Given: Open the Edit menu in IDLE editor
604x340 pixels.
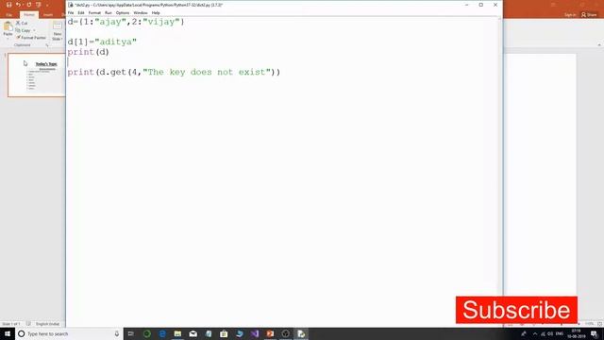Looking at the screenshot, I should point(81,12).
